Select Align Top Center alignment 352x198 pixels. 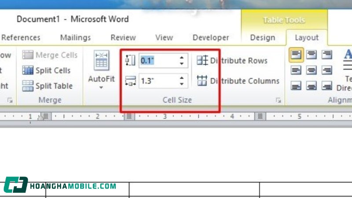pyautogui.click(x=312, y=55)
